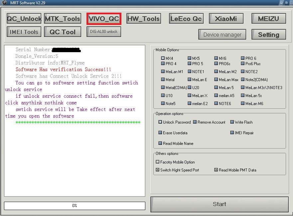293x216 pixels.
Task: Enable the IMEI Repair operation
Action: [x=232, y=133]
